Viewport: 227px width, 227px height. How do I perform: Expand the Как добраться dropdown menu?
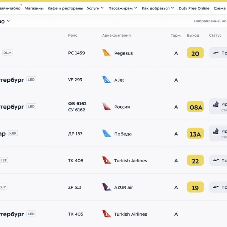coord(158,8)
